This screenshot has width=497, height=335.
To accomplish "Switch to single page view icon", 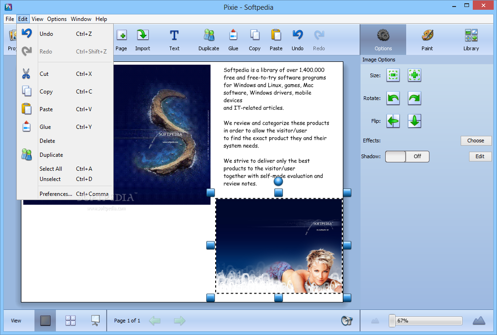I will click(x=45, y=321).
